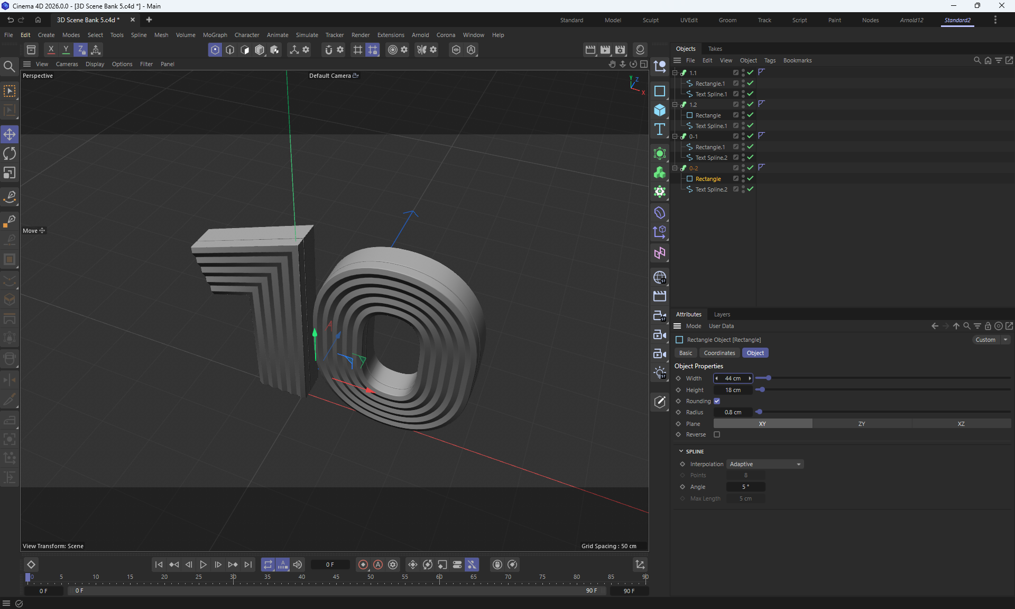Click the Record Active Objects button
Image resolution: width=1015 pixels, height=609 pixels.
point(363,565)
